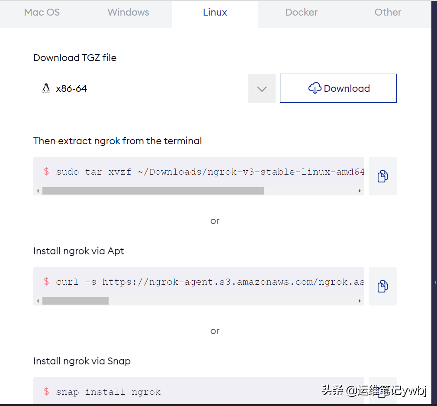
Task: Copy the tar extract command
Action: coord(382,176)
